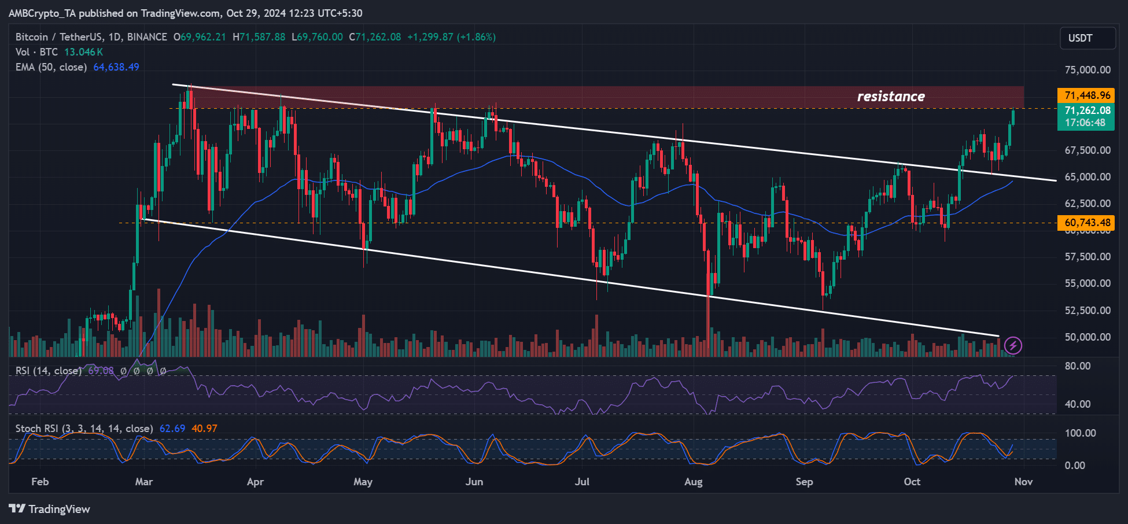Click the low price L69,760.00
Screen dimensions: 1128x524
coord(317,37)
